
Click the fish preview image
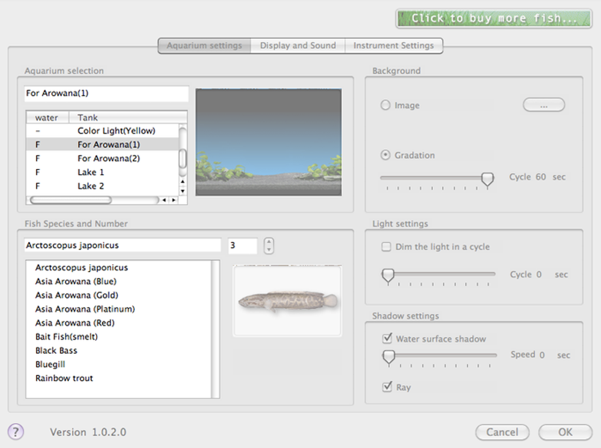pyautogui.click(x=287, y=301)
